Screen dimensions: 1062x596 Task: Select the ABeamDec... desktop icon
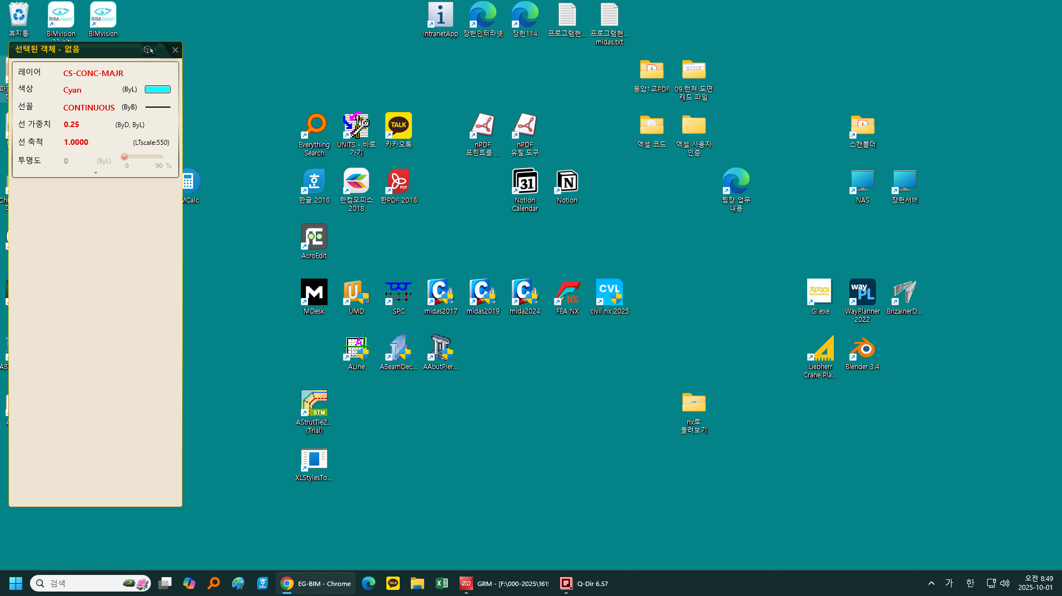point(399,353)
